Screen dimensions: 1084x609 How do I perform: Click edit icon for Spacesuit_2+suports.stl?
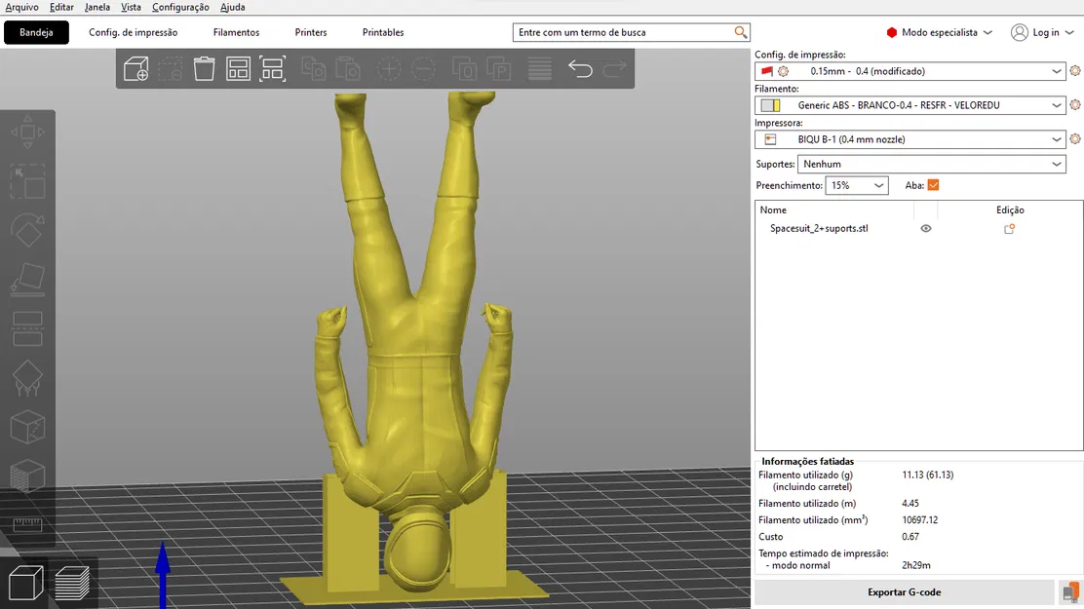click(1009, 229)
